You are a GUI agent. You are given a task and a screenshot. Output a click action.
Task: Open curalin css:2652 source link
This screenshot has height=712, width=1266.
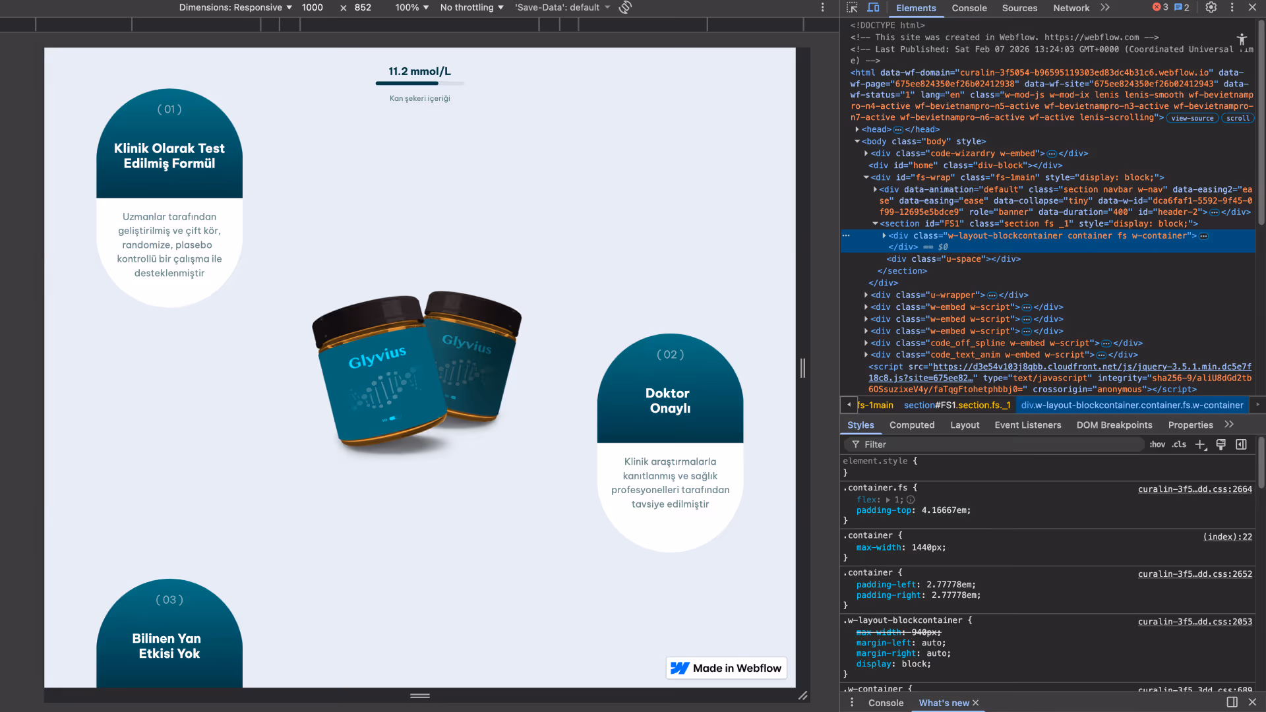pos(1195,574)
